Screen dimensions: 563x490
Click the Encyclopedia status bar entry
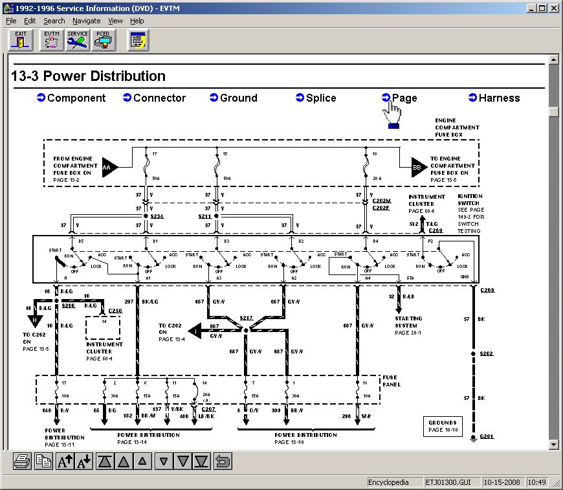click(395, 482)
